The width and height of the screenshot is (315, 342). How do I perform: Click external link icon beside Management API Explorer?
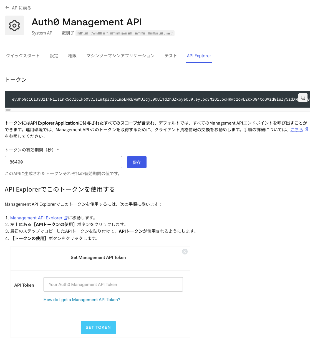(65, 217)
